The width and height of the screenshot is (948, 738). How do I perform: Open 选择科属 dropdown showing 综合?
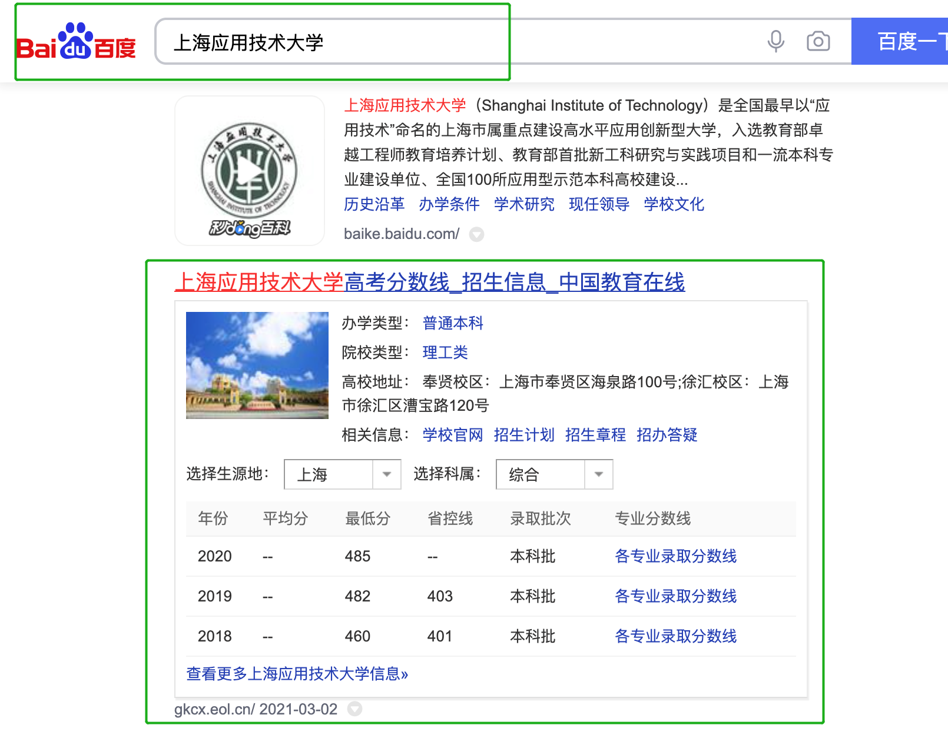pos(555,474)
